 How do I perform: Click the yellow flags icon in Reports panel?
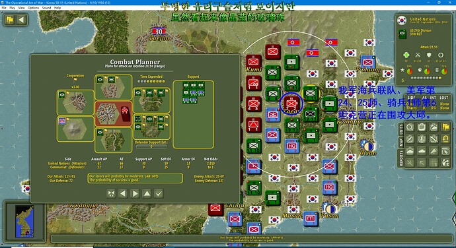(445, 127)
